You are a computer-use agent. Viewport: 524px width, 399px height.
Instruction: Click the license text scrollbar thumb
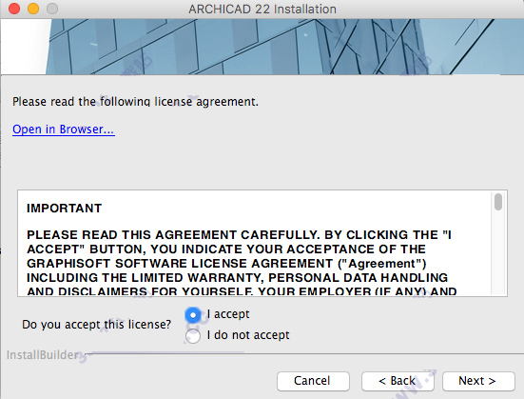click(498, 202)
